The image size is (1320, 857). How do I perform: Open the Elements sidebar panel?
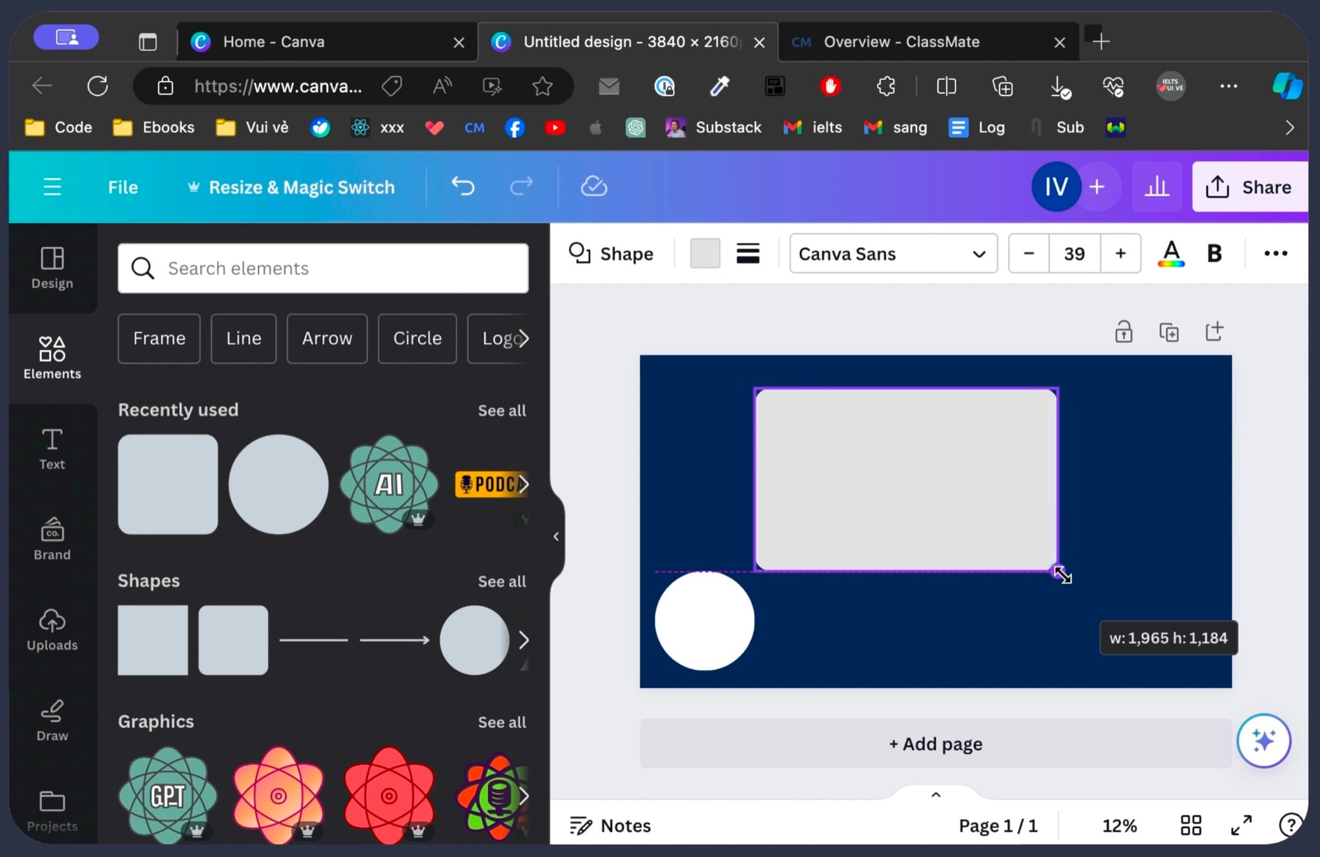click(52, 358)
